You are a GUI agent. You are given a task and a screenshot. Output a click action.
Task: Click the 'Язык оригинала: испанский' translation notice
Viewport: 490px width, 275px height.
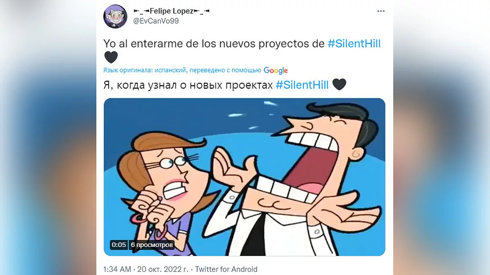(145, 70)
